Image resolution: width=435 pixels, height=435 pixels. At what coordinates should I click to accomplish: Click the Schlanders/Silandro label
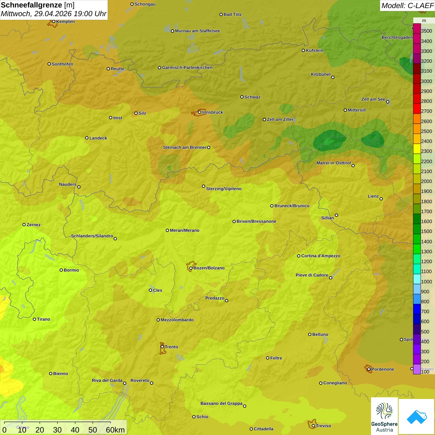92,236
